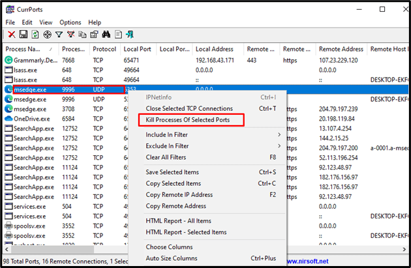
Task: Sort by the Local Port column header
Action: [x=138, y=49]
